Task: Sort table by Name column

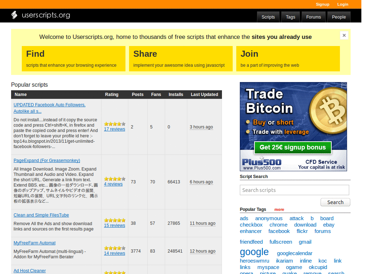Action: point(21,95)
